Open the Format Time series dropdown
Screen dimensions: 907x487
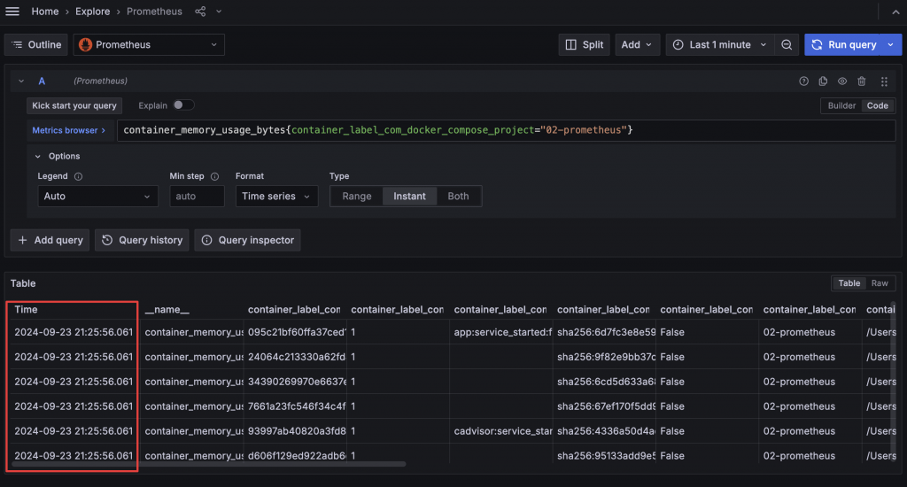[x=276, y=196]
